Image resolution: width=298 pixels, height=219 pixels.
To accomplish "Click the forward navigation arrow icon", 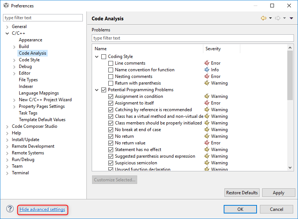I will (278, 18).
